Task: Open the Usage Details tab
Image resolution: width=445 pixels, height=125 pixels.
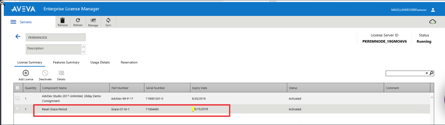Action: (x=100, y=62)
